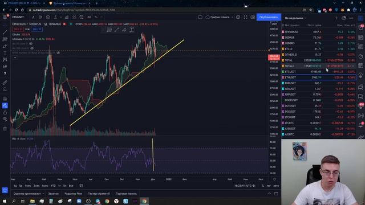The image size is (365, 205).
Task: Select the brush drawing tool
Action: point(5,46)
